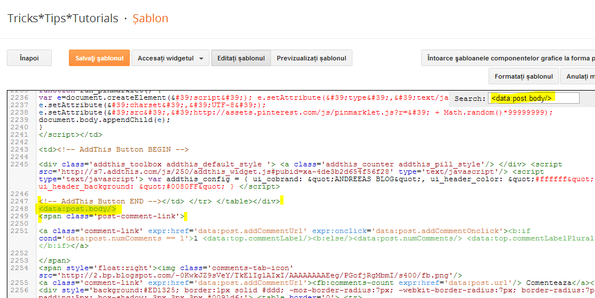This screenshot has width=595, height=298.
Task: Click the highlighted <data:post.body/> code line
Action: (78, 209)
